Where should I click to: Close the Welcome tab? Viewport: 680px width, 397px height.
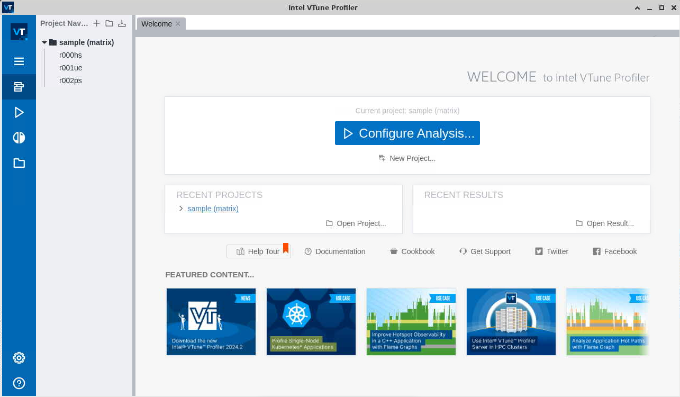coord(178,24)
